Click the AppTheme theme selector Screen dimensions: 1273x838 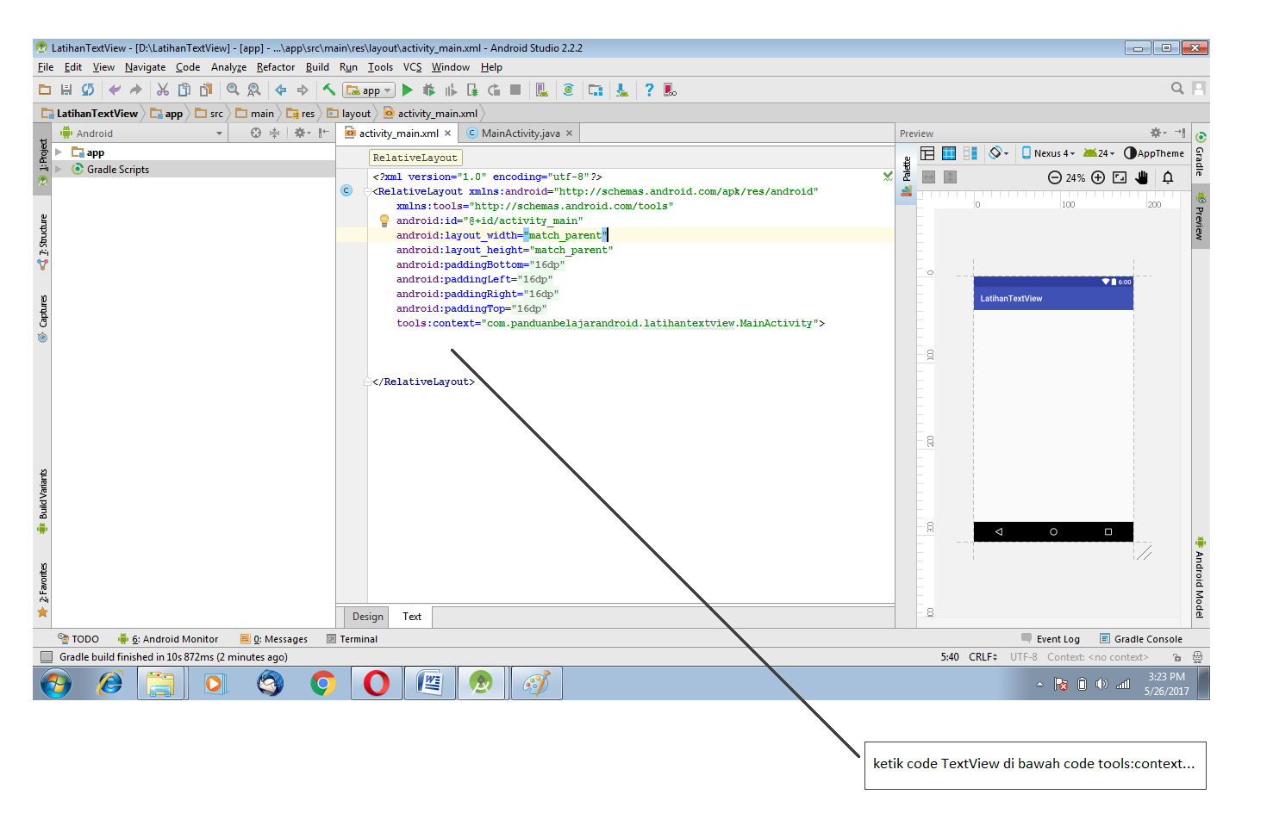pyautogui.click(x=1154, y=153)
